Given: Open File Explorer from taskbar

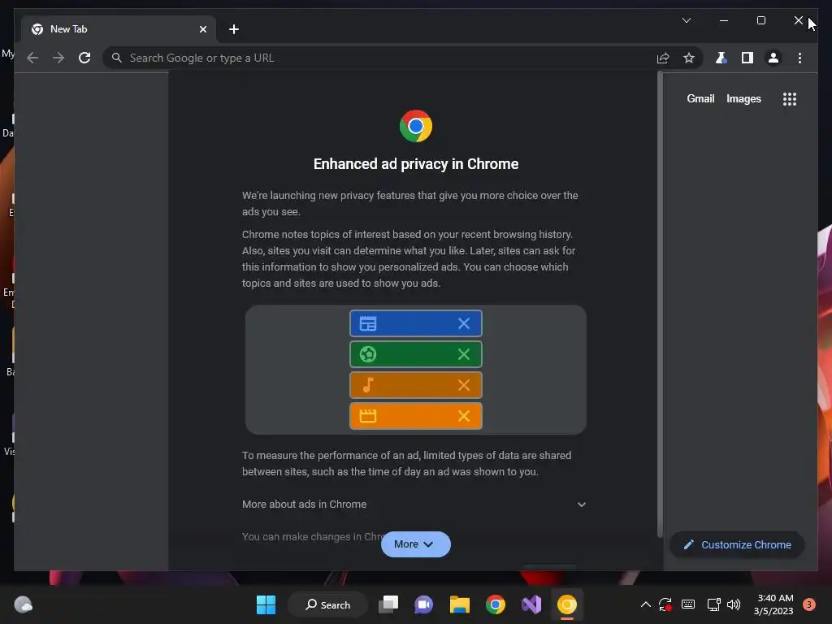Looking at the screenshot, I should tap(460, 604).
